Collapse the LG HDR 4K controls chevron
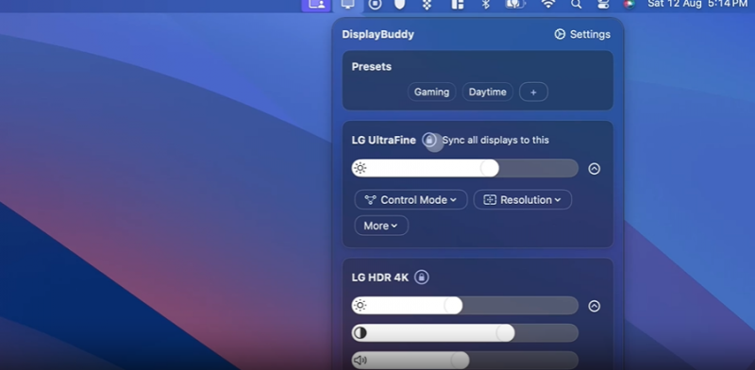This screenshot has height=370, width=755. coord(595,306)
